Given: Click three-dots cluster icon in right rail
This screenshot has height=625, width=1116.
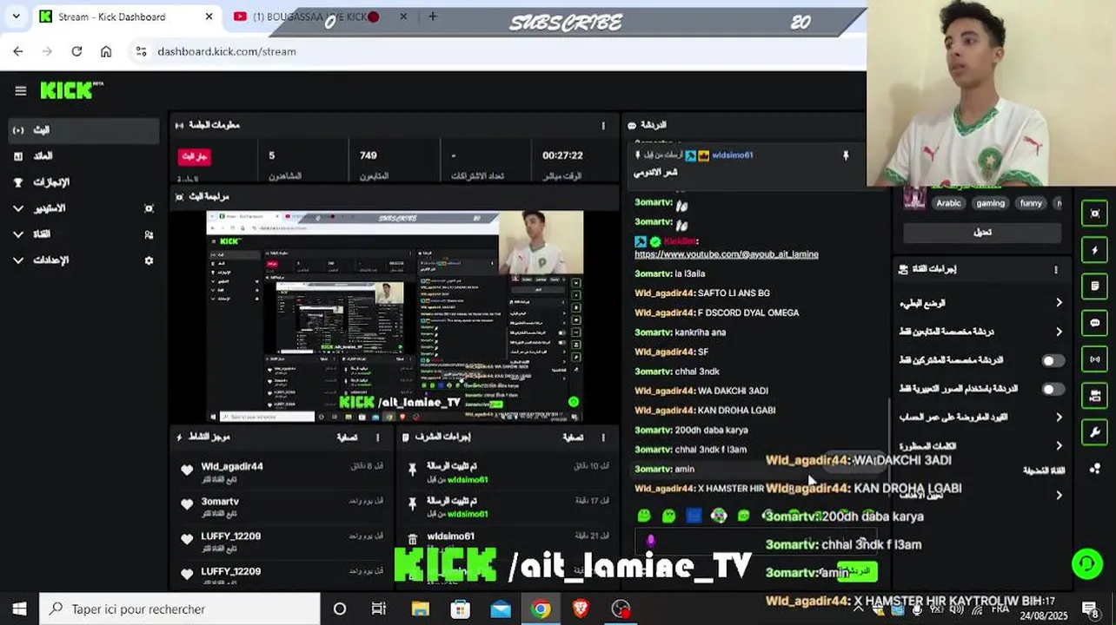Looking at the screenshot, I should pyautogui.click(x=1094, y=469).
